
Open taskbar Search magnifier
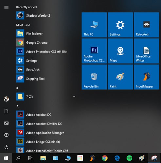coord(18,158)
